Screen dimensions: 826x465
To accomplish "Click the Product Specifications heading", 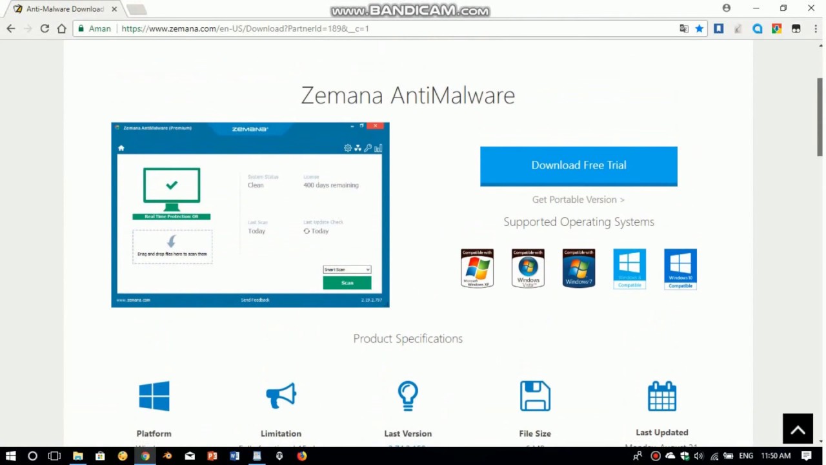I will [x=408, y=338].
